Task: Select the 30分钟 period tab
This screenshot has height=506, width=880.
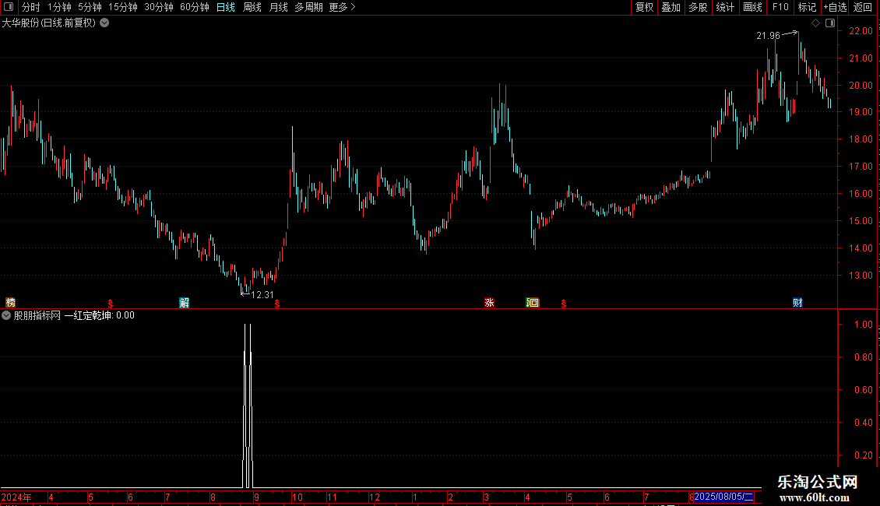Action: [159, 7]
